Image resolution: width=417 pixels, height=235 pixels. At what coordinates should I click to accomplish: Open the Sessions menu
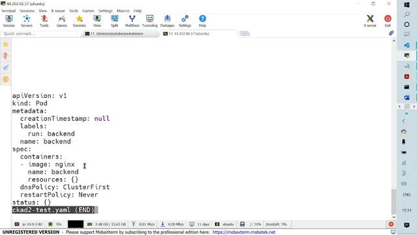(27, 10)
